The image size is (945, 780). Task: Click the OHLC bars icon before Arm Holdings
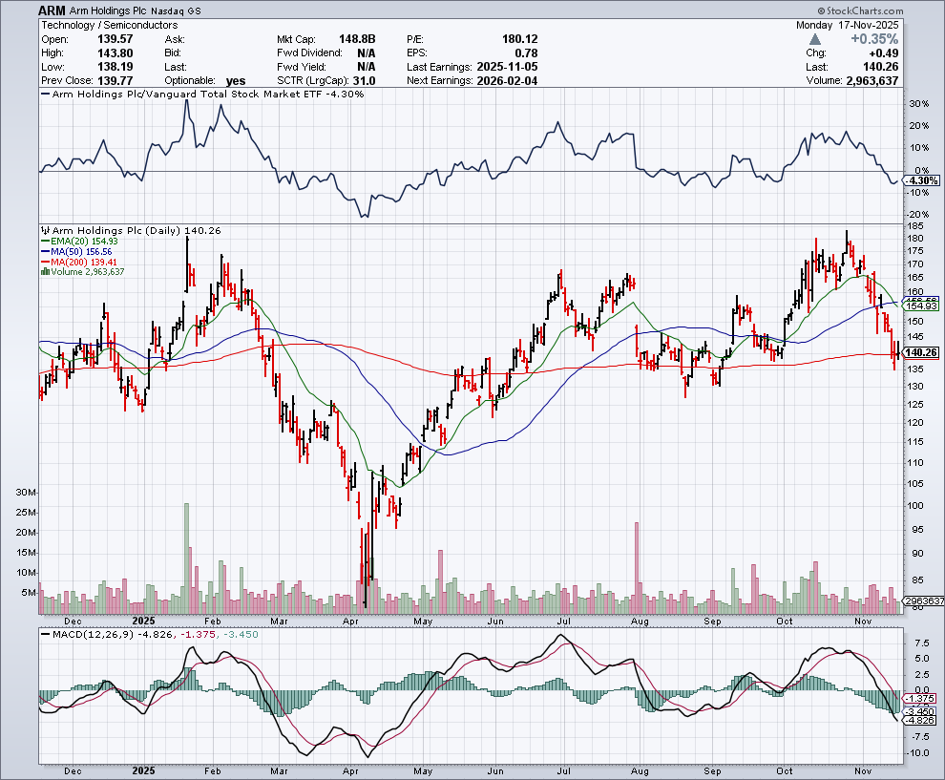pos(44,230)
